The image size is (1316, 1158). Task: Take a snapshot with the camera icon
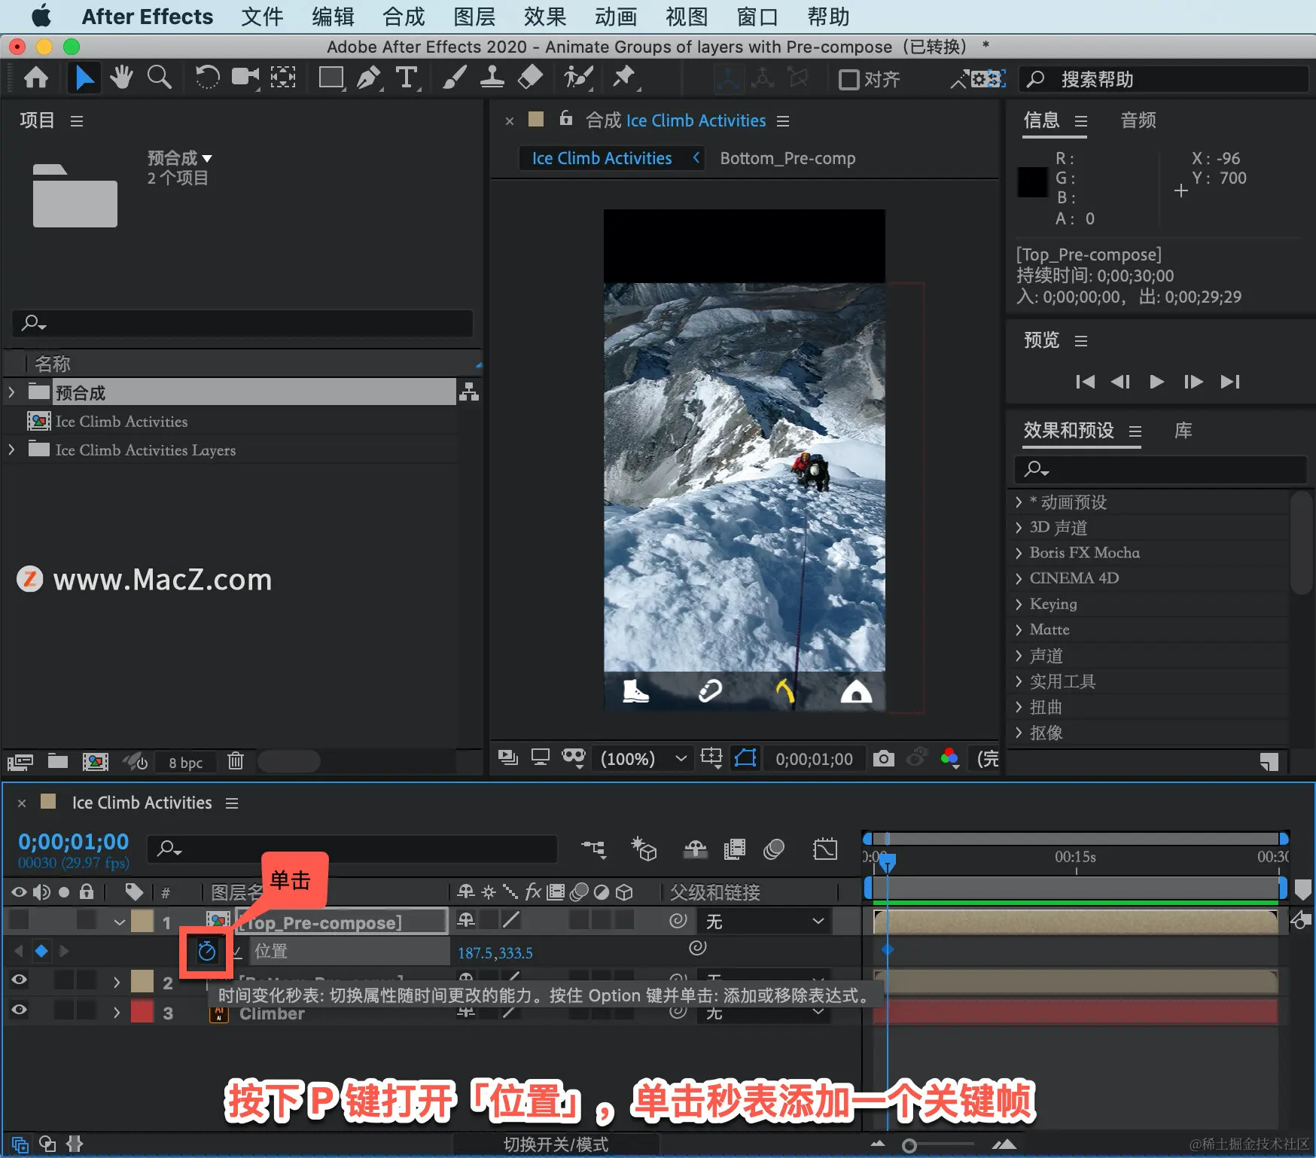pyautogui.click(x=884, y=758)
